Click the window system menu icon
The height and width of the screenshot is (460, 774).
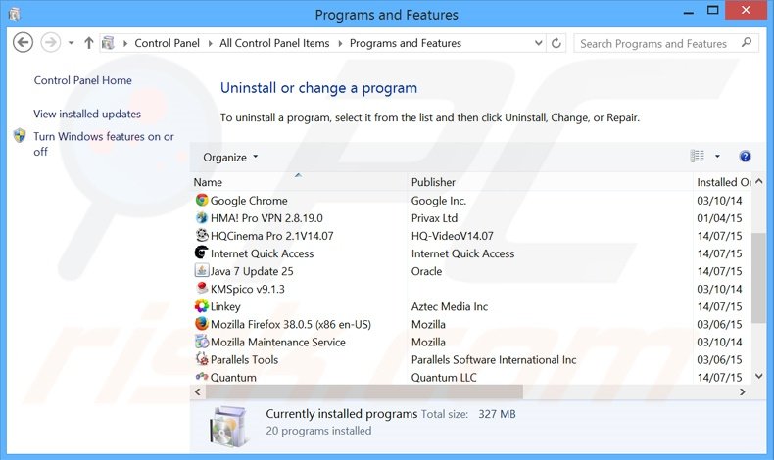[x=14, y=14]
